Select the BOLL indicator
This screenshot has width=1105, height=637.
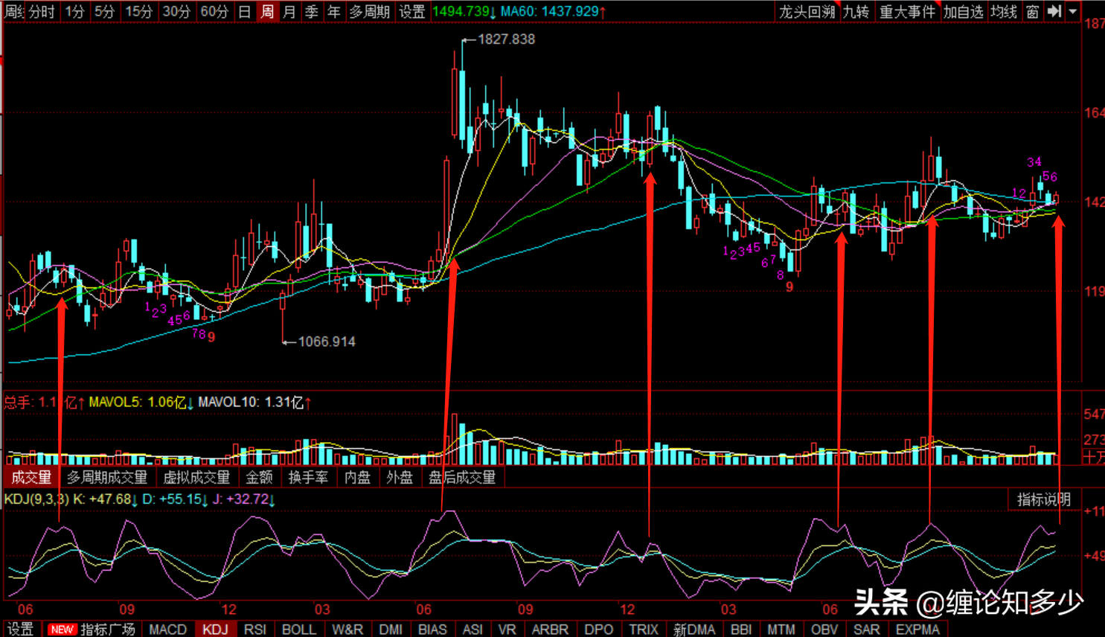[299, 630]
